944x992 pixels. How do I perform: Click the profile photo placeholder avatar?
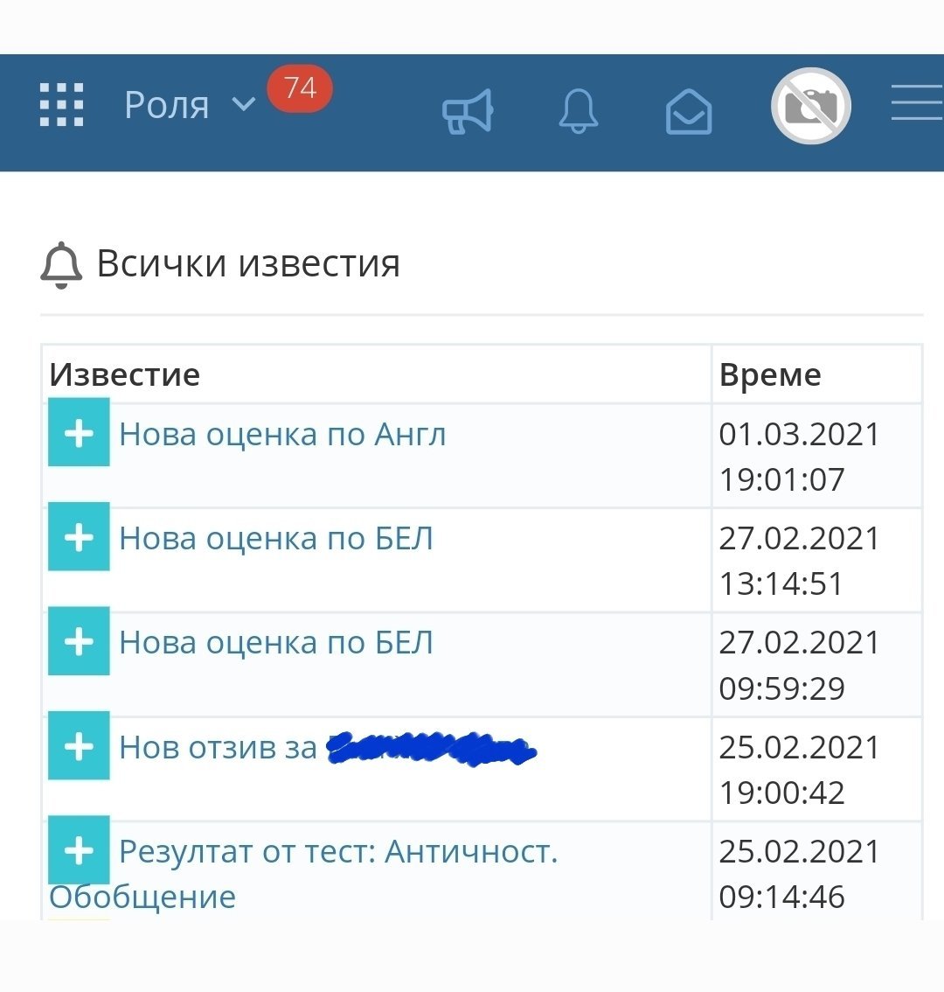pyautogui.click(x=811, y=106)
